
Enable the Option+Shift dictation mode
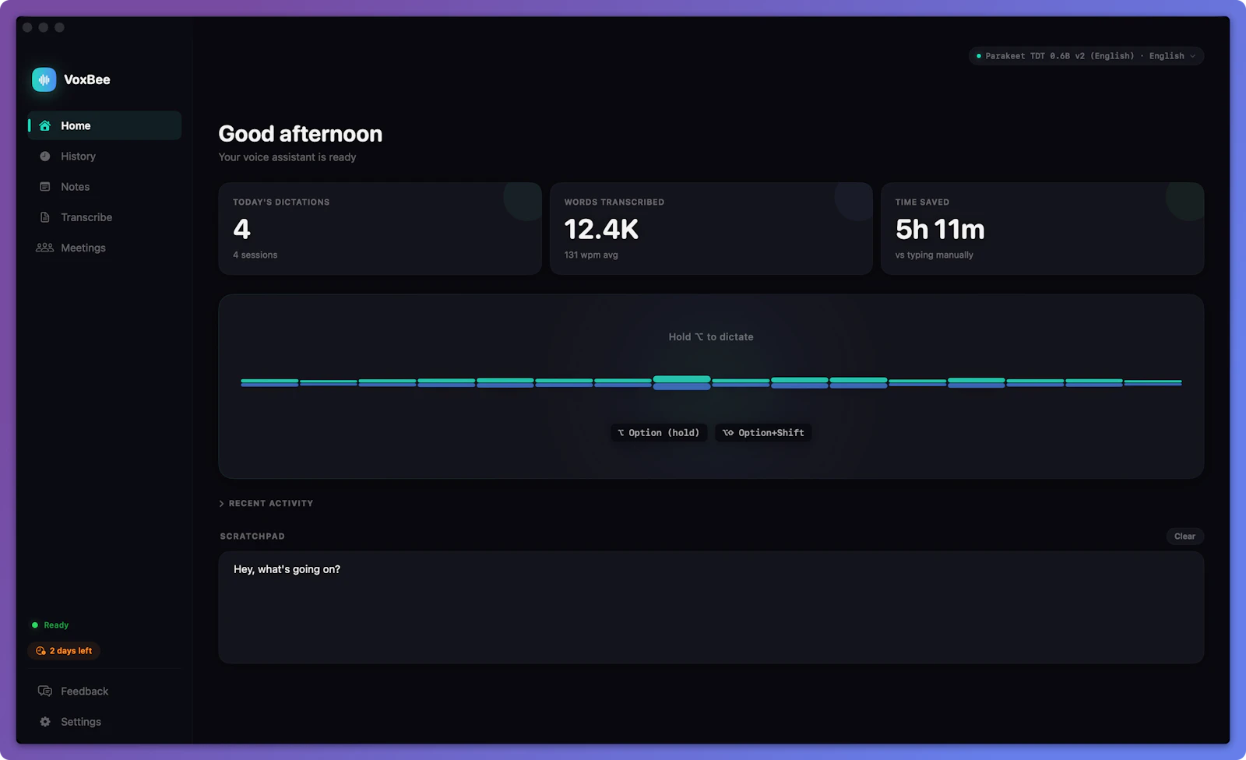(762, 432)
